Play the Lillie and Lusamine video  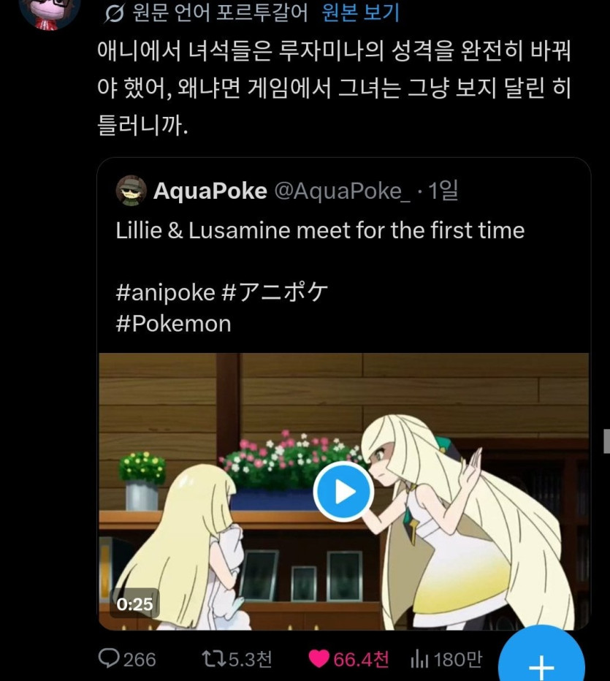coord(343,492)
